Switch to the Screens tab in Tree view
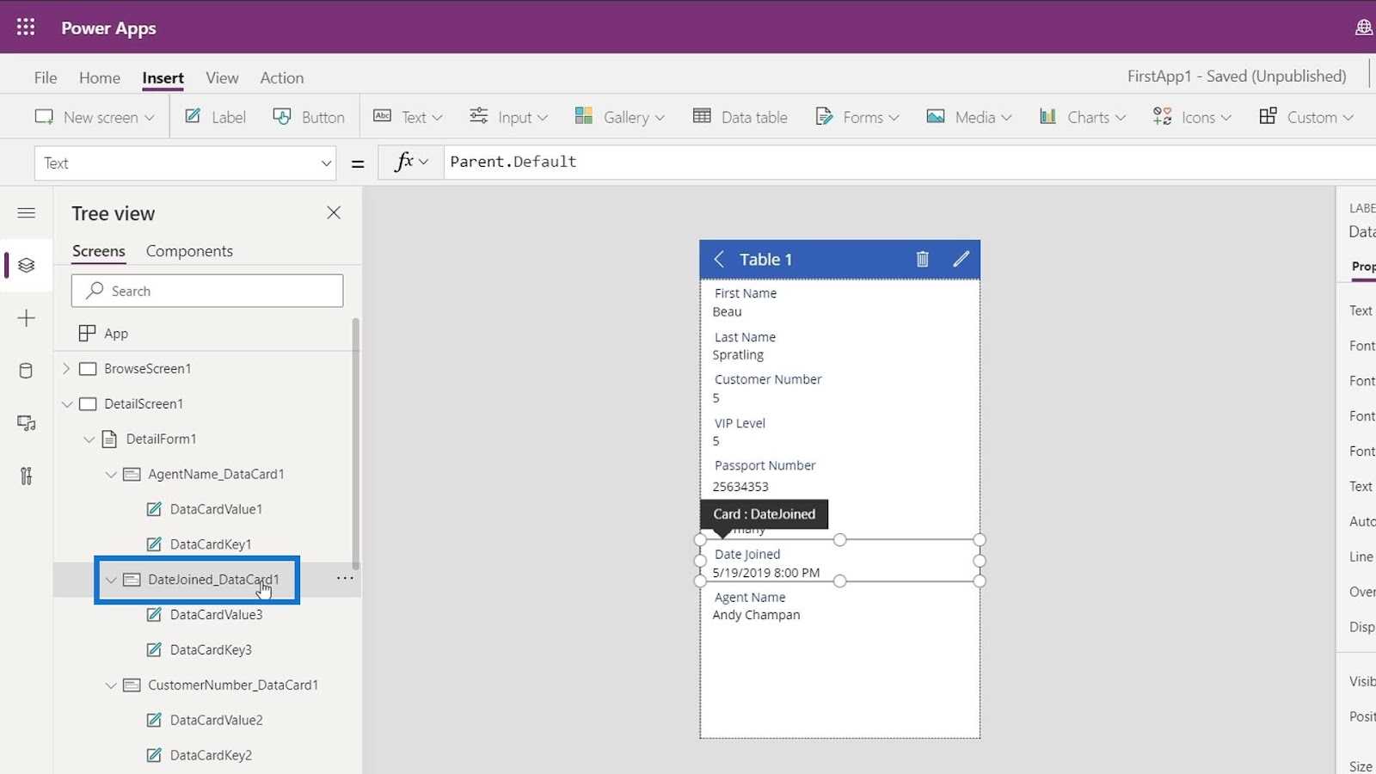This screenshot has height=774, width=1376. pos(99,251)
